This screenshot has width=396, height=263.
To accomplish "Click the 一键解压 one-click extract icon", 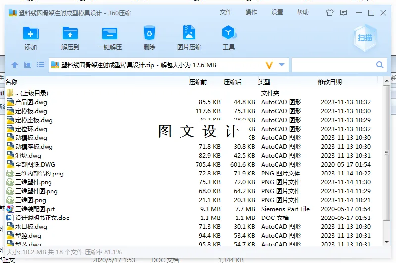I will pyautogui.click(x=110, y=33).
